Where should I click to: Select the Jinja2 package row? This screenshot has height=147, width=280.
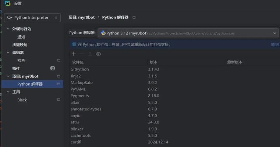point(175,76)
